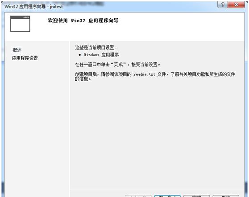This screenshot has width=249, height=197.
Task: Click the sentence '在任一窗口中单击“完成”，接受当前设置。'
Action: (117, 65)
